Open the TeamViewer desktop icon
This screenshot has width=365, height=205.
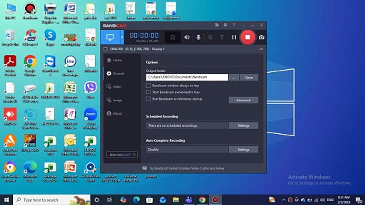pos(50,65)
